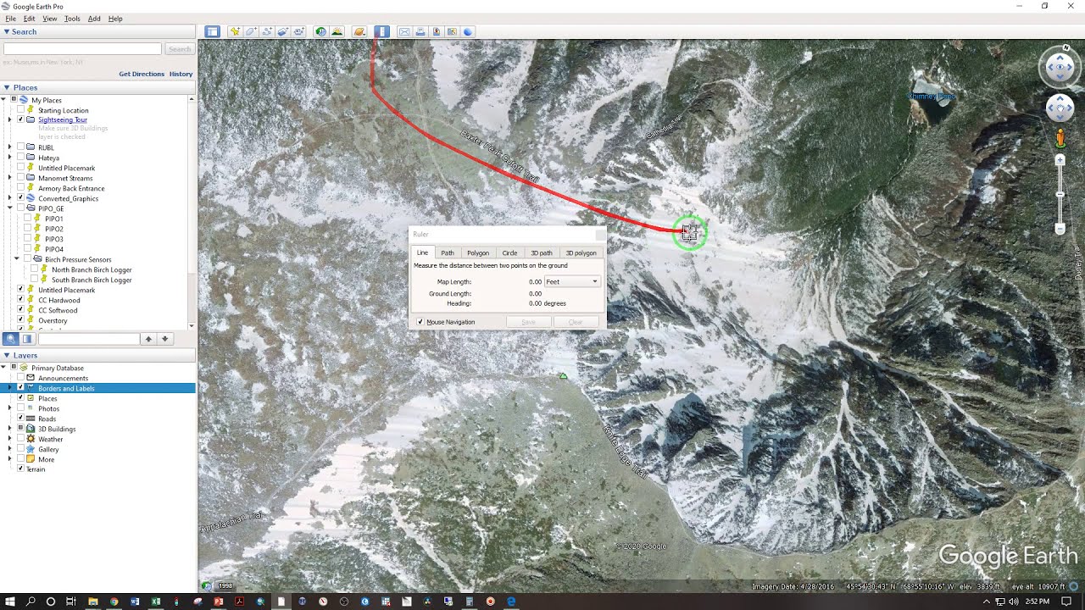Click the zoom-out minus button
This screenshot has width=1085, height=610.
pyautogui.click(x=1060, y=229)
